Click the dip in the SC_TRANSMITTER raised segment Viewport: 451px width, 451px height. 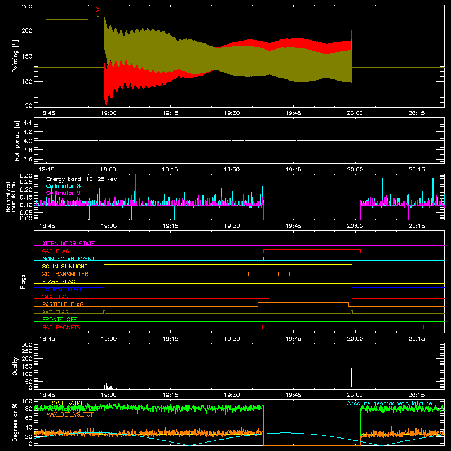click(277, 274)
